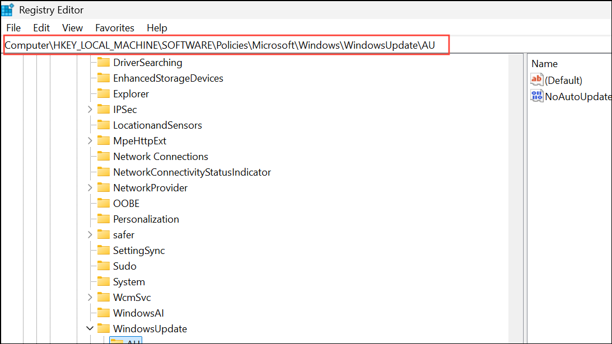Select the SettingSync folder icon
The width and height of the screenshot is (612, 344).
click(x=103, y=250)
